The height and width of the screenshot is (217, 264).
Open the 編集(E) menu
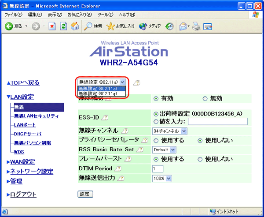[35, 15]
